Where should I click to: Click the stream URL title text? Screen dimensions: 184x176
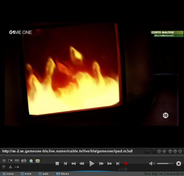(67, 151)
